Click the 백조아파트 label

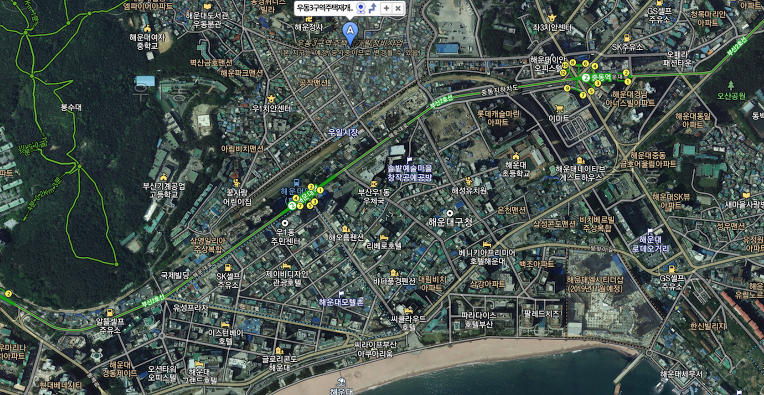point(536,264)
